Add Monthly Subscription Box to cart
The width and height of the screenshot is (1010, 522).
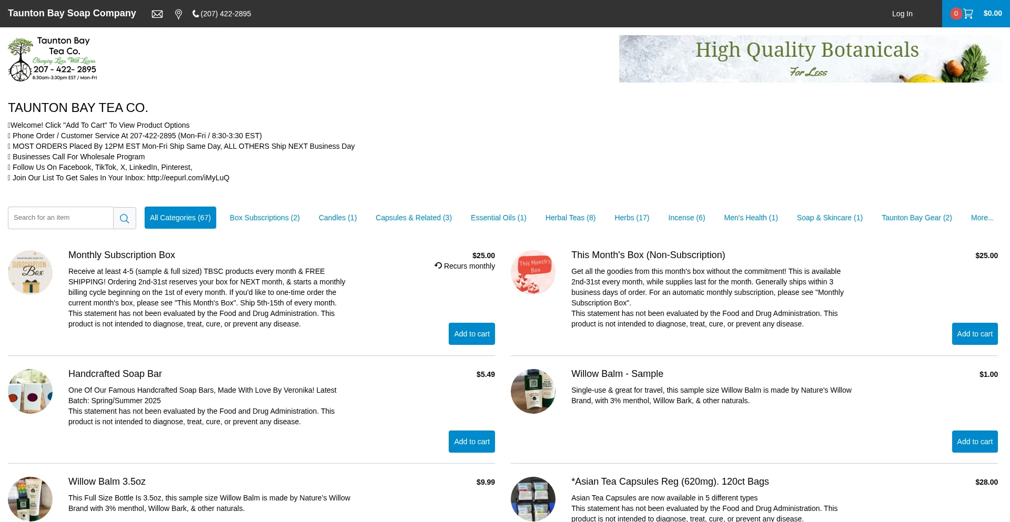pos(472,334)
